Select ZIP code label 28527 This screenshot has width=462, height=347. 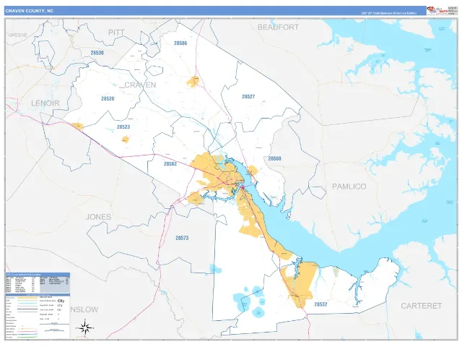248,96
